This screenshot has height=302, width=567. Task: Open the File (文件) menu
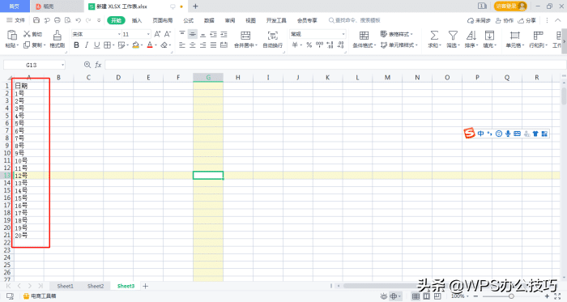click(16, 20)
